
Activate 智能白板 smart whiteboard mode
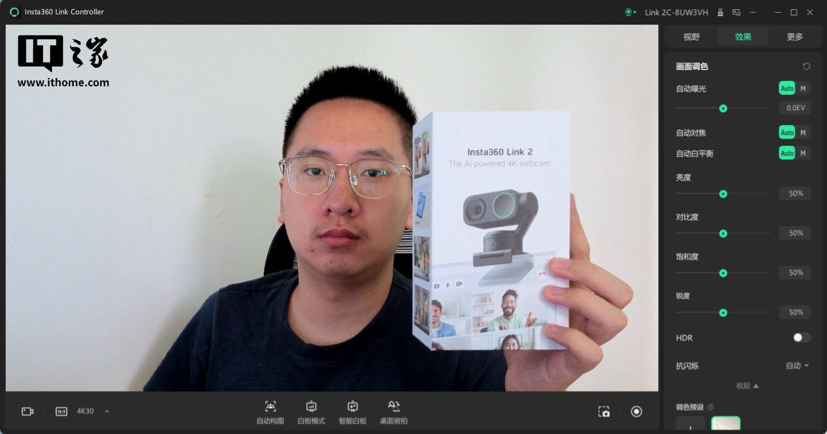[353, 413]
